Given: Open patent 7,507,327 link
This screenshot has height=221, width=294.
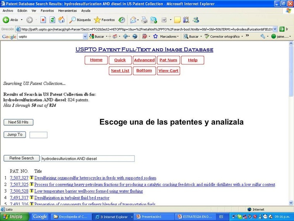Looking at the screenshot, I should click(x=19, y=178).
